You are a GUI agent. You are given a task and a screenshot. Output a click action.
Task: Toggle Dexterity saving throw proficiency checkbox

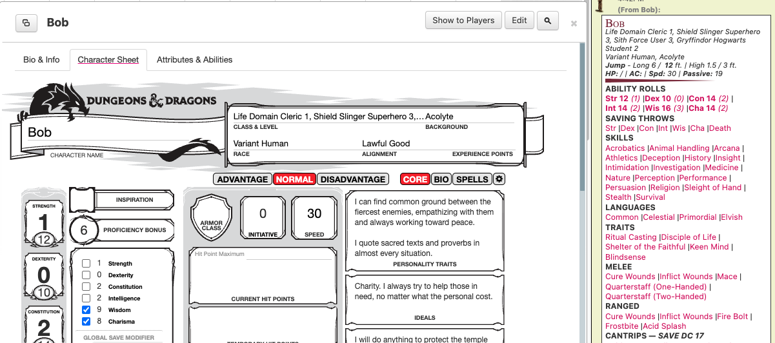click(x=86, y=275)
